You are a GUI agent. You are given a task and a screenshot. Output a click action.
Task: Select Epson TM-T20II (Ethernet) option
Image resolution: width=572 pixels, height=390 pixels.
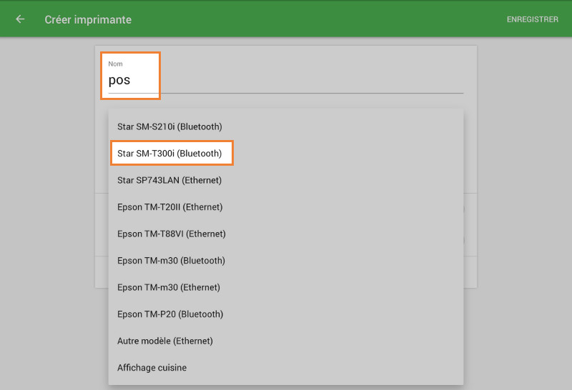click(x=169, y=207)
